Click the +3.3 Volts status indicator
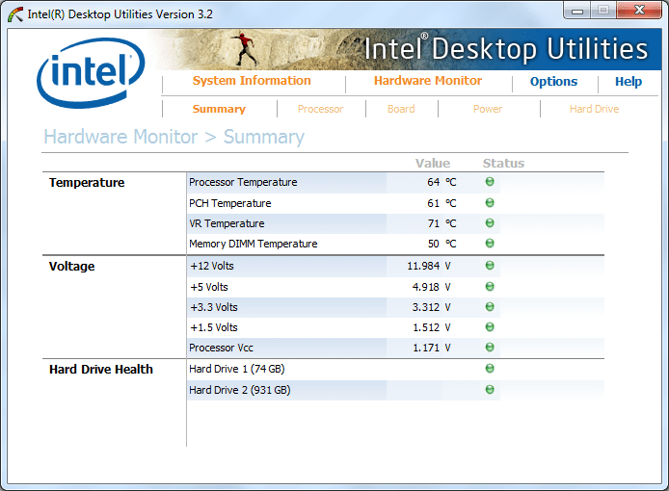 pos(490,306)
